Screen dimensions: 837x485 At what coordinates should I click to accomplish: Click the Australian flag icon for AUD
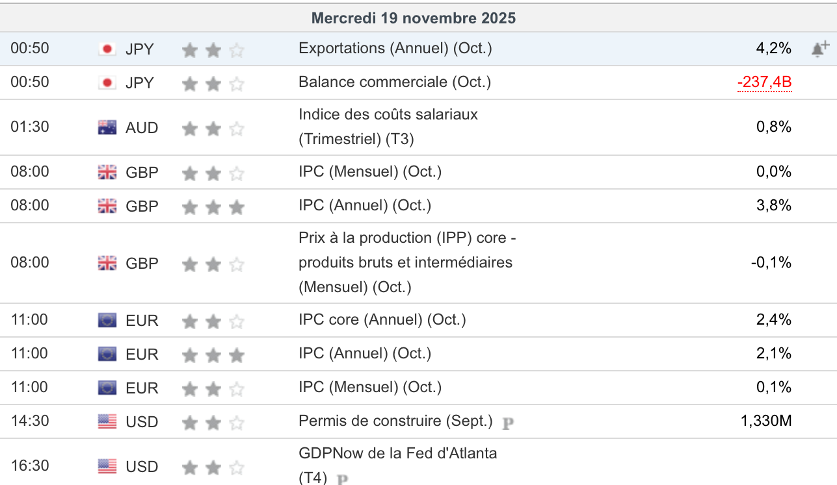pos(107,127)
